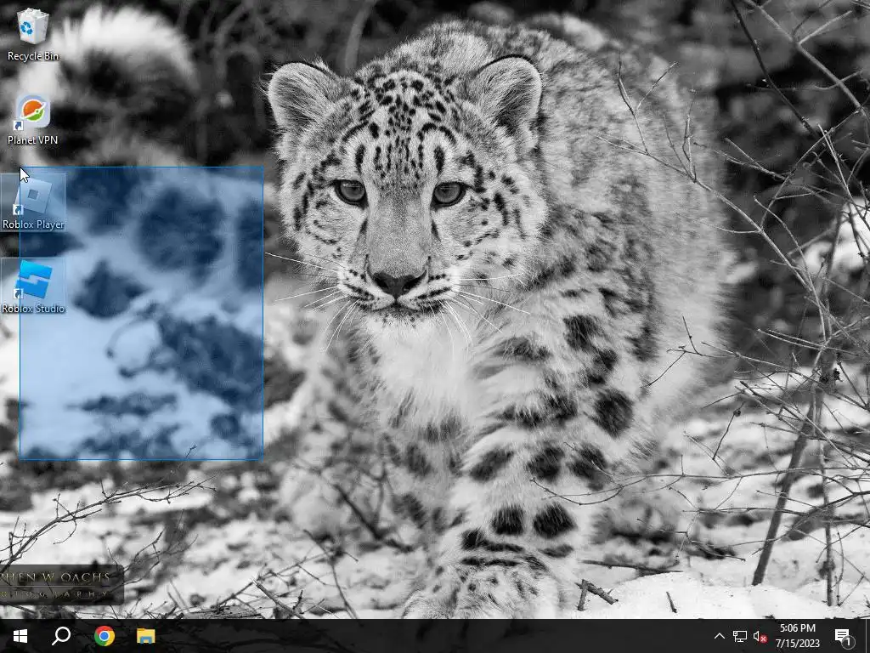Image resolution: width=870 pixels, height=653 pixels.
Task: Open clock showing 5:06 PM
Action: pyautogui.click(x=797, y=636)
